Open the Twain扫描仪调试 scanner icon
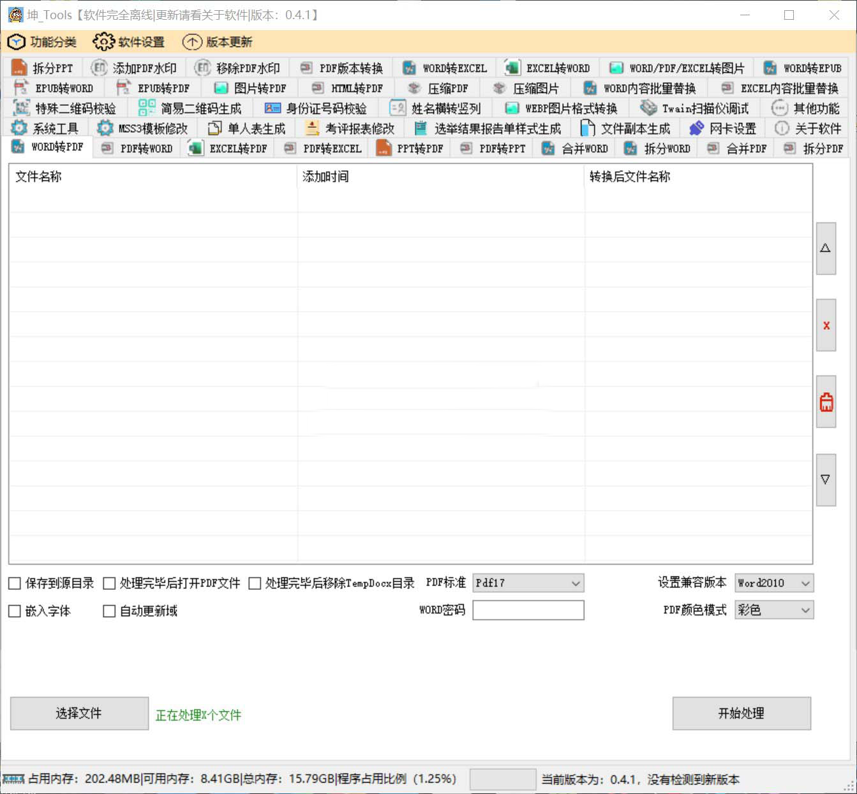This screenshot has height=794, width=857. tap(648, 108)
